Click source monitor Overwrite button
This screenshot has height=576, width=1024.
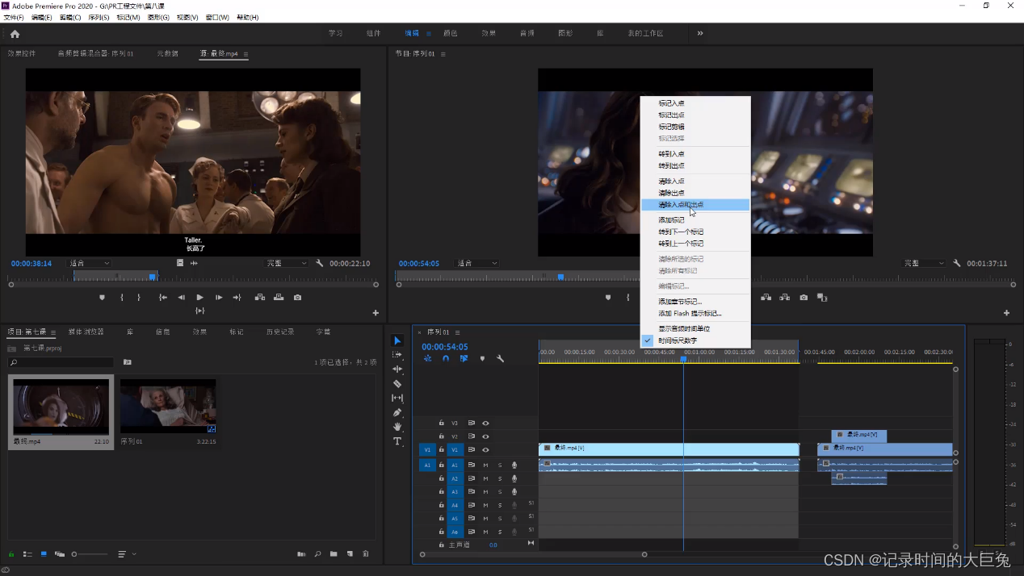pyautogui.click(x=279, y=298)
